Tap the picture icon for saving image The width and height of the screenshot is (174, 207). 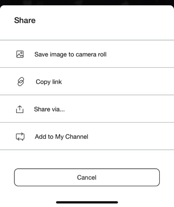(20, 54)
